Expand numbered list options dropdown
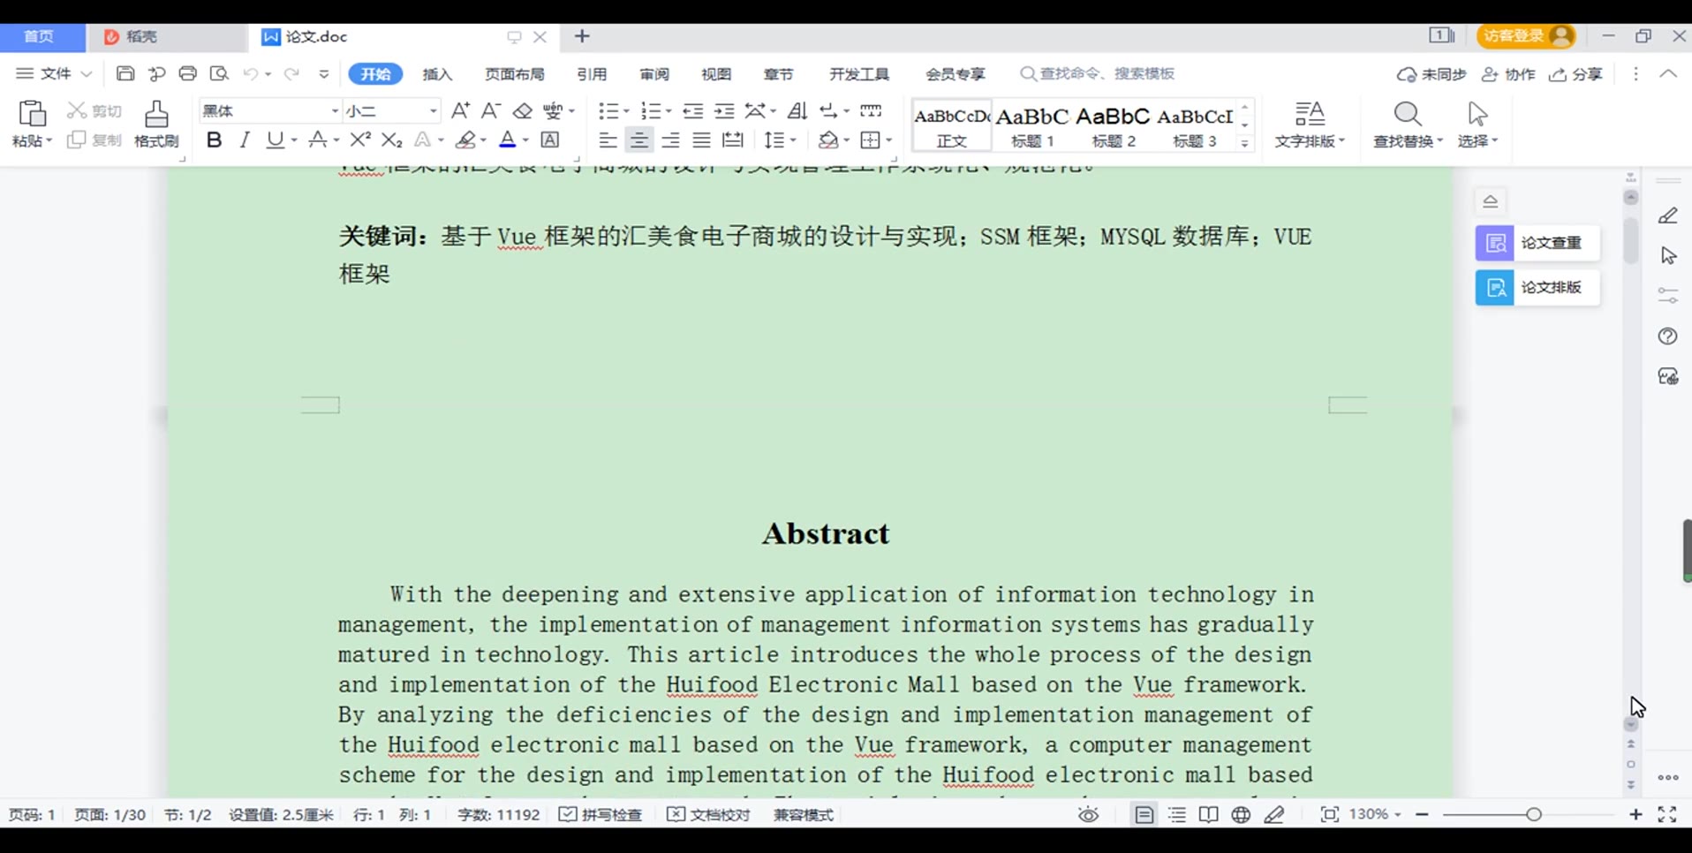This screenshot has height=853, width=1692. coord(668,111)
